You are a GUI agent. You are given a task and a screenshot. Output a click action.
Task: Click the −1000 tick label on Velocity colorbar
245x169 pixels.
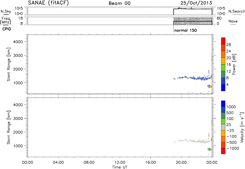(x=233, y=148)
